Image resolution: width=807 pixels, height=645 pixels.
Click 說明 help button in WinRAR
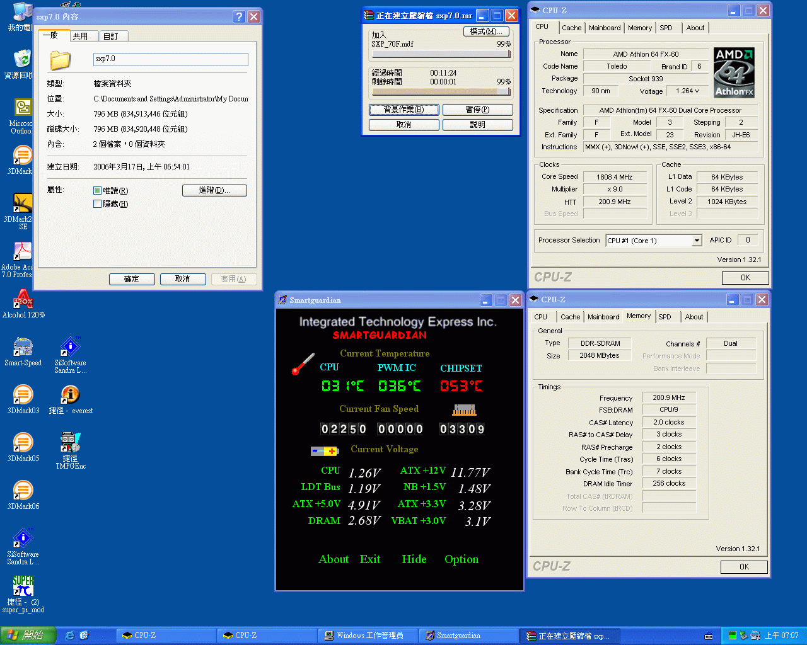pos(478,125)
